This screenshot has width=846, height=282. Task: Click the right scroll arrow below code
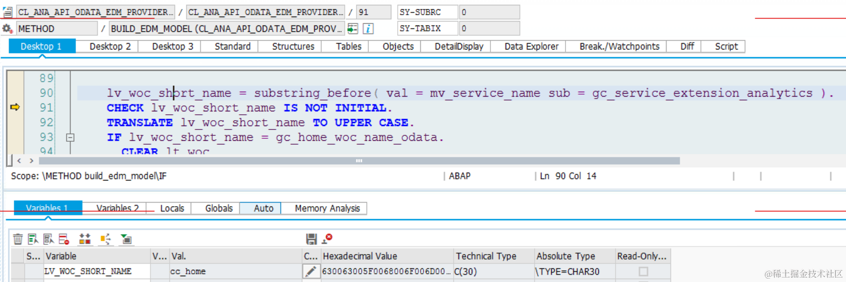31,160
